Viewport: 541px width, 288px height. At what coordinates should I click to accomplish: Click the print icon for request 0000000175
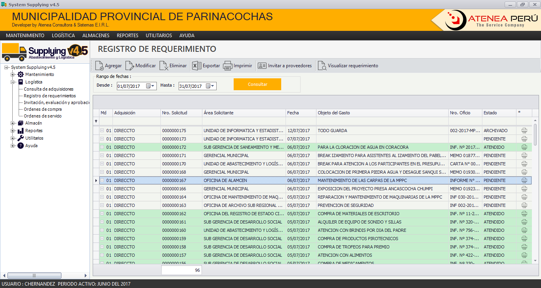click(x=524, y=131)
